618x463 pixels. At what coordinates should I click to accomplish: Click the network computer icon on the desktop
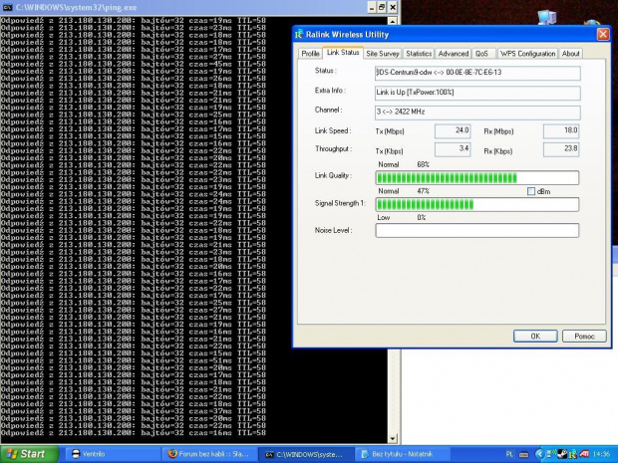click(546, 17)
